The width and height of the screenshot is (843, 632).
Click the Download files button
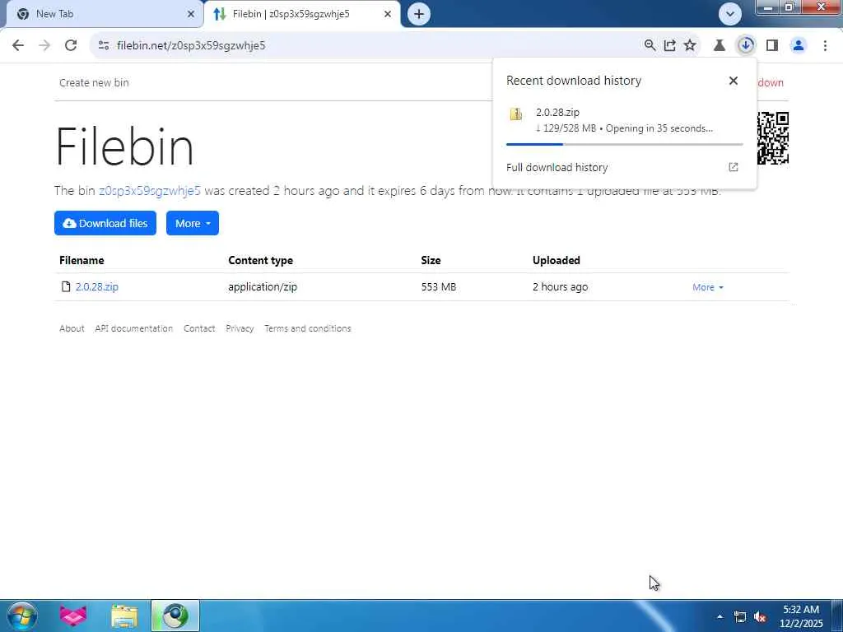[x=105, y=223]
